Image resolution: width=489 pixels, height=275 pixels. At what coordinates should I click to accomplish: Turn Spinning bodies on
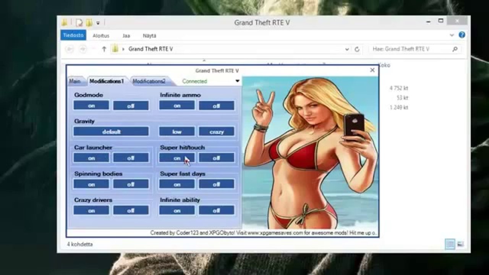point(91,184)
